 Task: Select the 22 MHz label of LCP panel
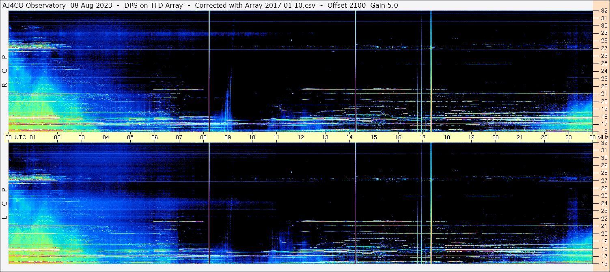click(604, 219)
